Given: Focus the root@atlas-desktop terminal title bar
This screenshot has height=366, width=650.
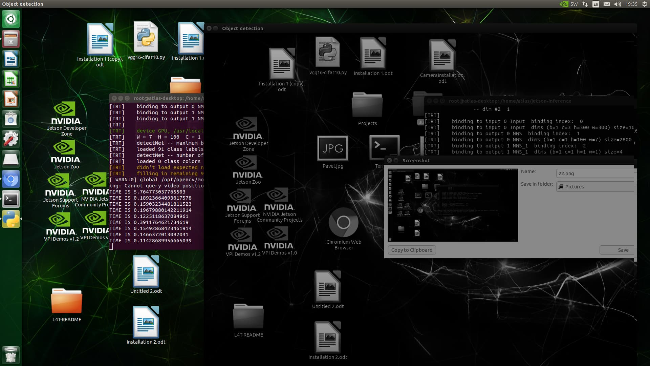Looking at the screenshot, I should (x=156, y=98).
